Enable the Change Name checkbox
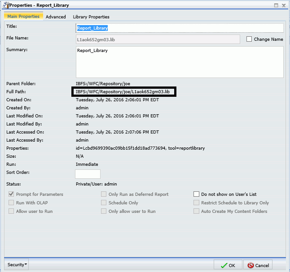Image resolution: width=290 pixels, height=272 pixels. click(249, 39)
